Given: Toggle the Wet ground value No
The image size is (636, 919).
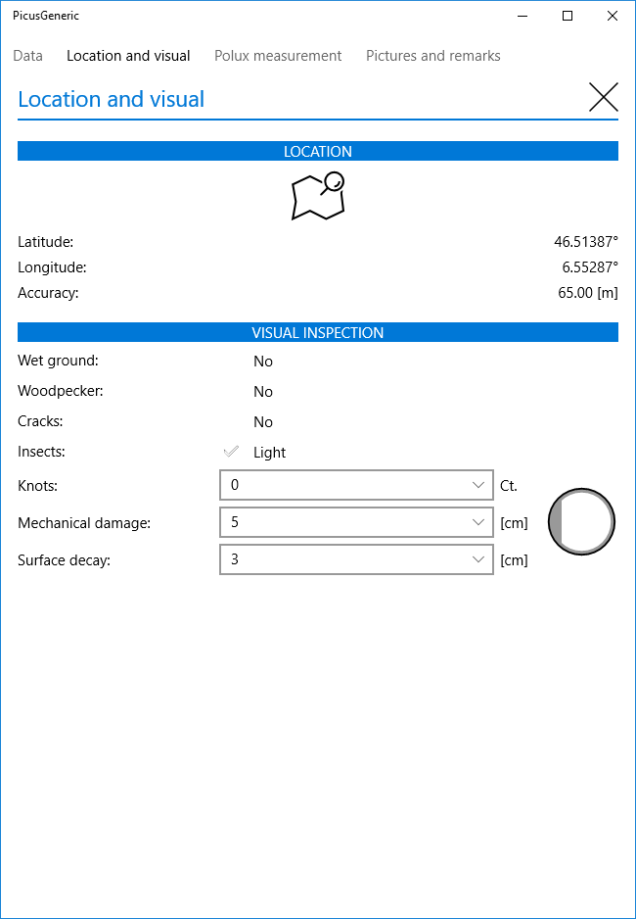Looking at the screenshot, I should (263, 361).
